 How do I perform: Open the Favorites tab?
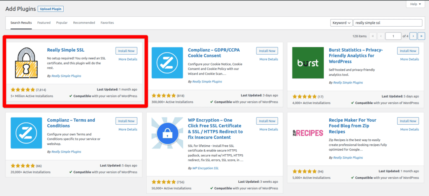click(107, 23)
